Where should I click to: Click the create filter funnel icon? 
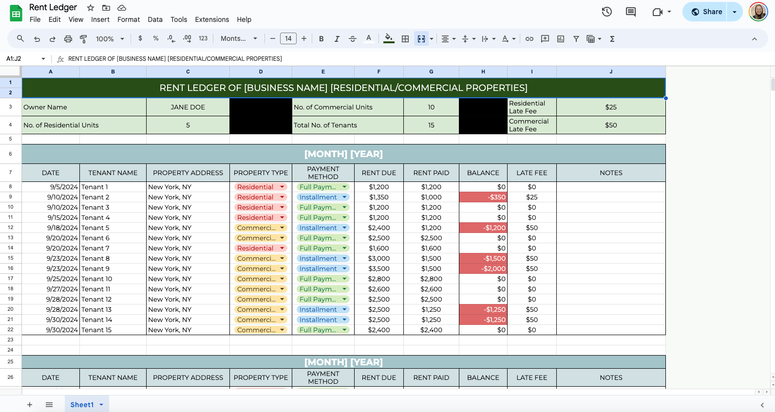pyautogui.click(x=576, y=39)
